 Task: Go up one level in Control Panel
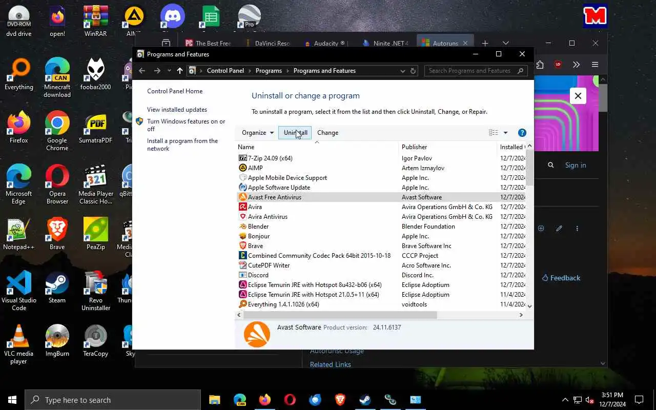coord(179,71)
